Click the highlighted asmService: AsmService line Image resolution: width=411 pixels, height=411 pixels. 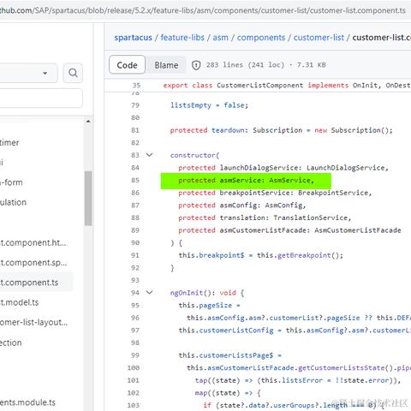tap(246, 181)
